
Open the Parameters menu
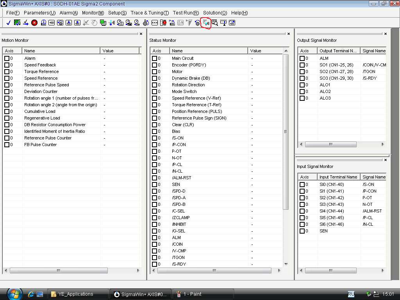pyautogui.click(x=39, y=13)
